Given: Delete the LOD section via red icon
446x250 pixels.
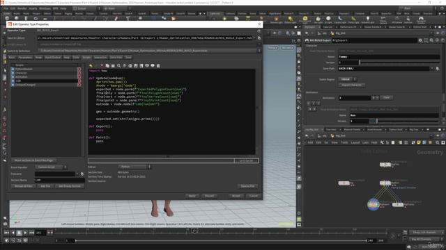Looking at the screenshot, I should [x=79, y=81].
